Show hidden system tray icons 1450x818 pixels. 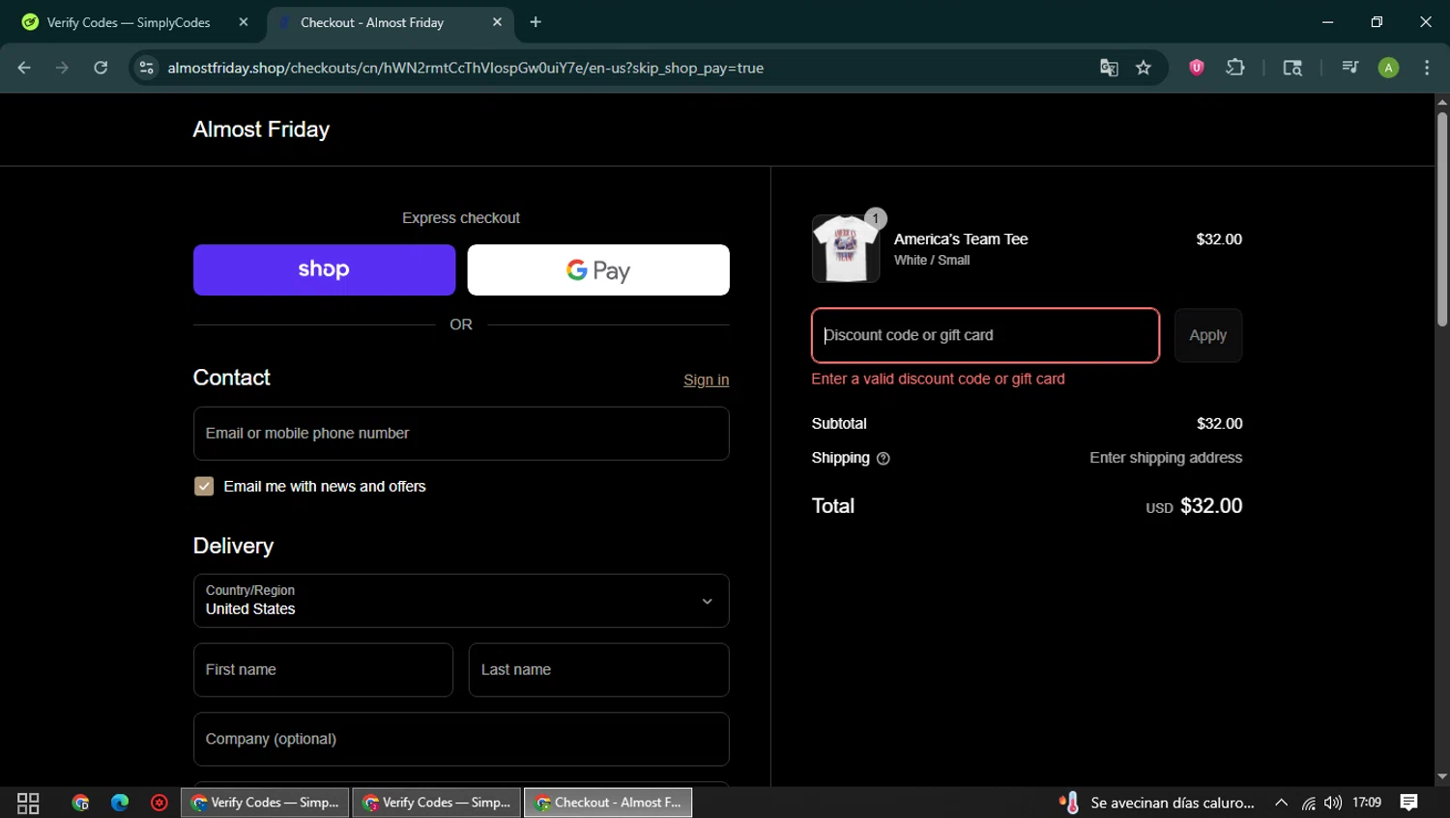[1281, 803]
